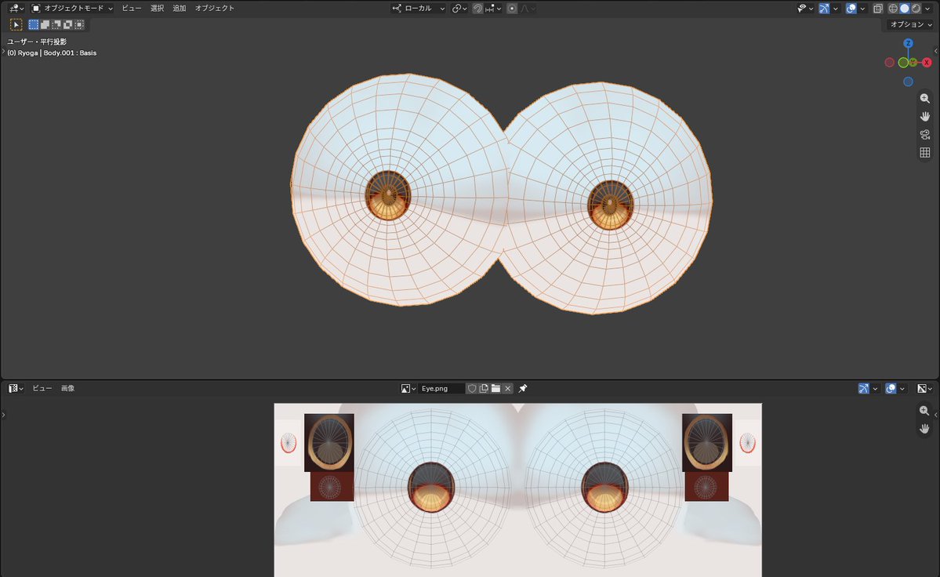Expand image editor left toolbar arrow
Screen dimensions: 940x577
(x=3, y=415)
